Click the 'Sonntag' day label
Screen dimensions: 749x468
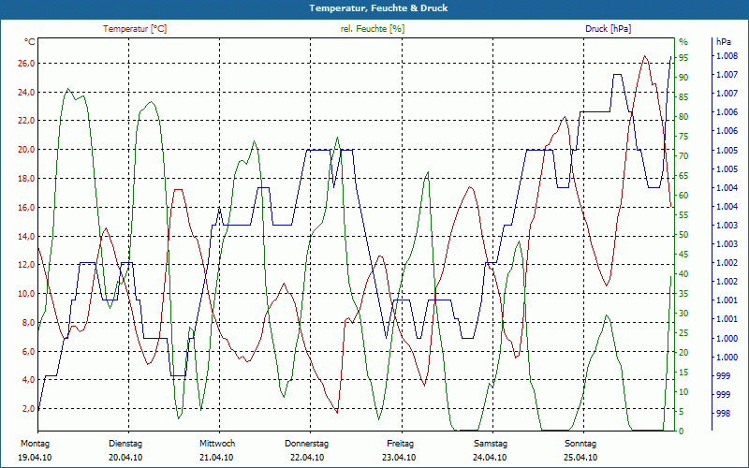[x=580, y=444]
